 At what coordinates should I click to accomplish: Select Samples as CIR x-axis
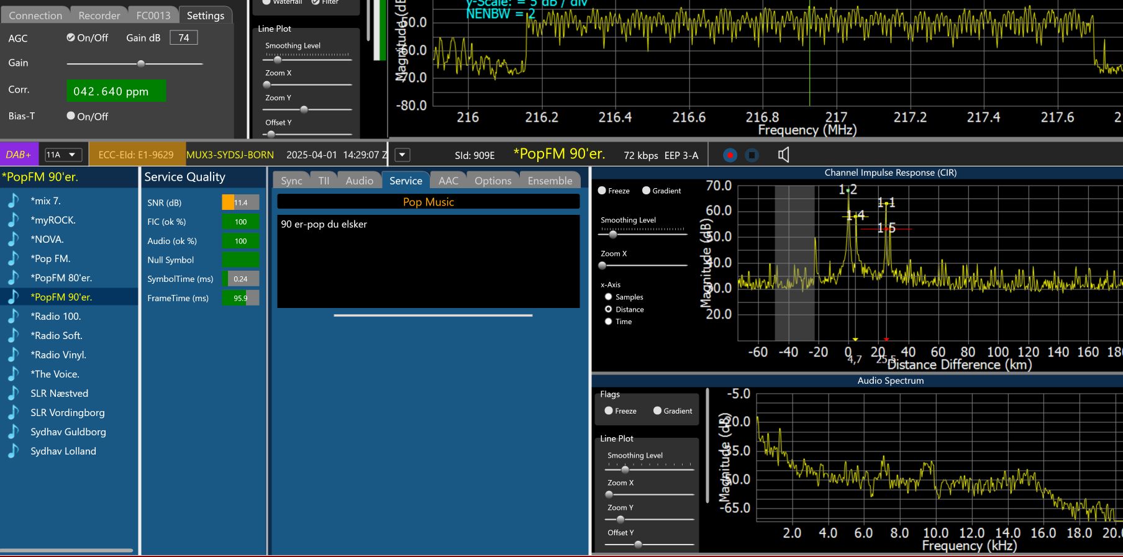(609, 297)
